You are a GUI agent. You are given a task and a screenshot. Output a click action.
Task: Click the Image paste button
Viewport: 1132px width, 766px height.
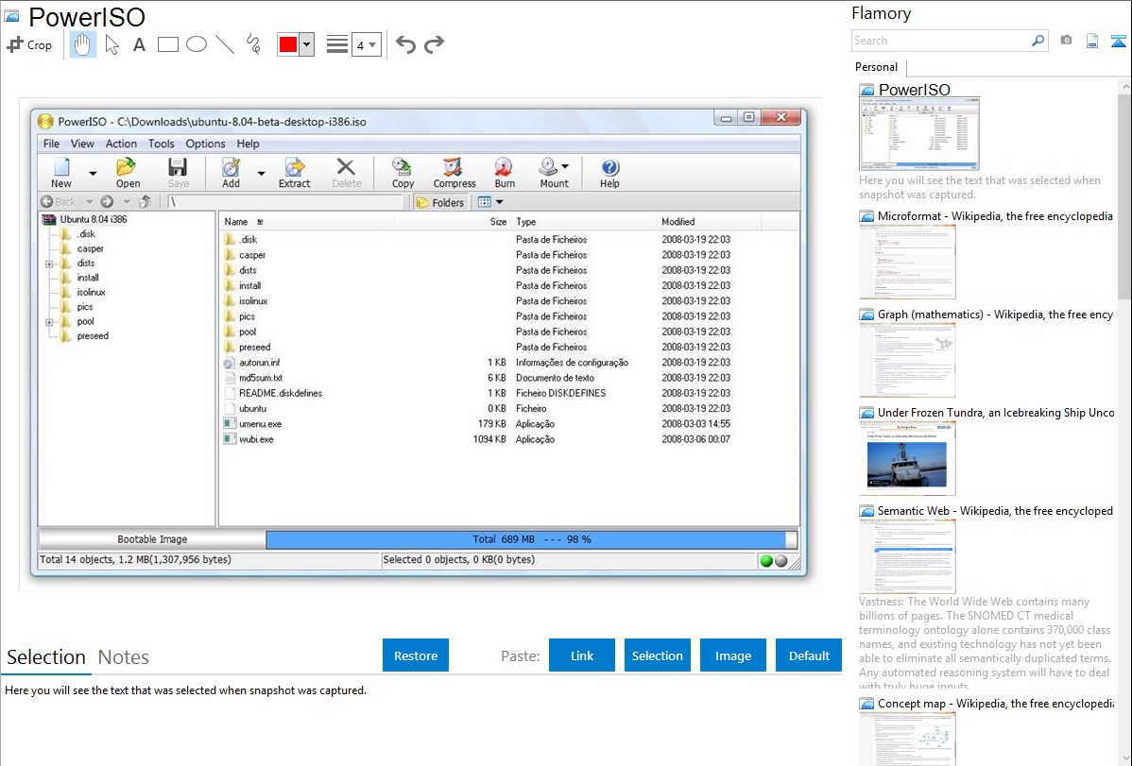pyautogui.click(x=733, y=655)
